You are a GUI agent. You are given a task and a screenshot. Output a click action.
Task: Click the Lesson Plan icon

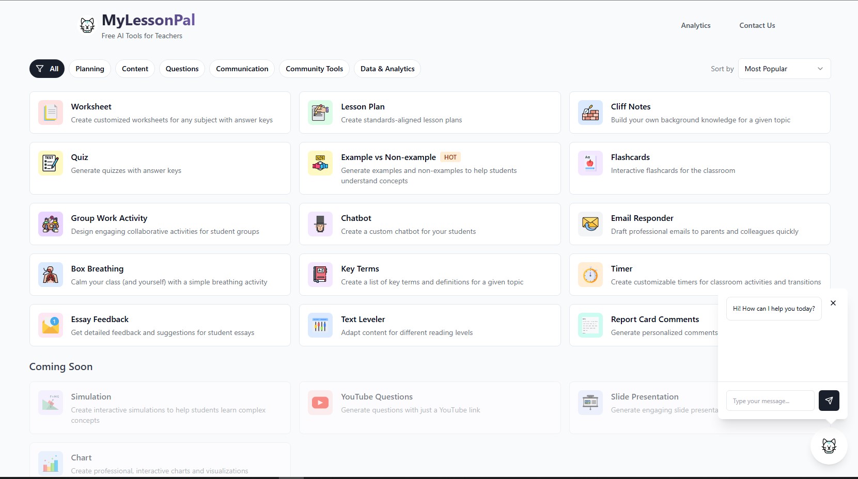[320, 113]
